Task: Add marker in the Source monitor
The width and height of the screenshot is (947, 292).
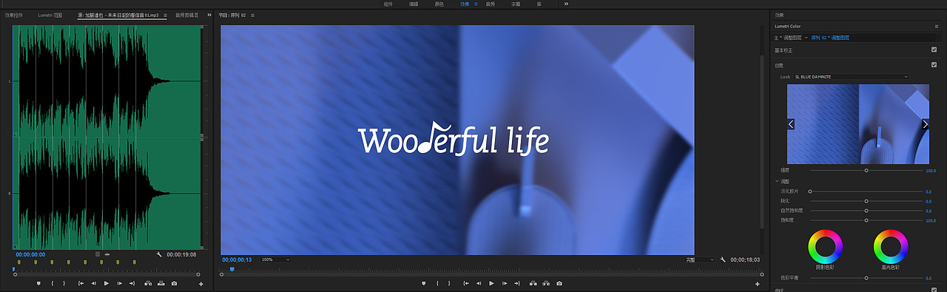Action: tap(38, 283)
